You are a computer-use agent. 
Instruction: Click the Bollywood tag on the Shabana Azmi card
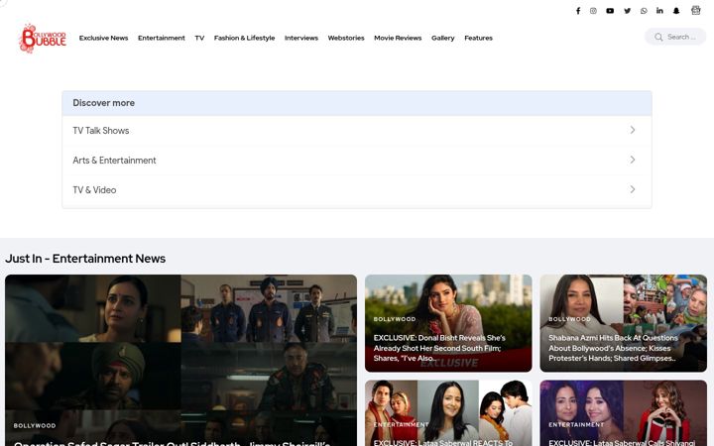click(x=569, y=319)
